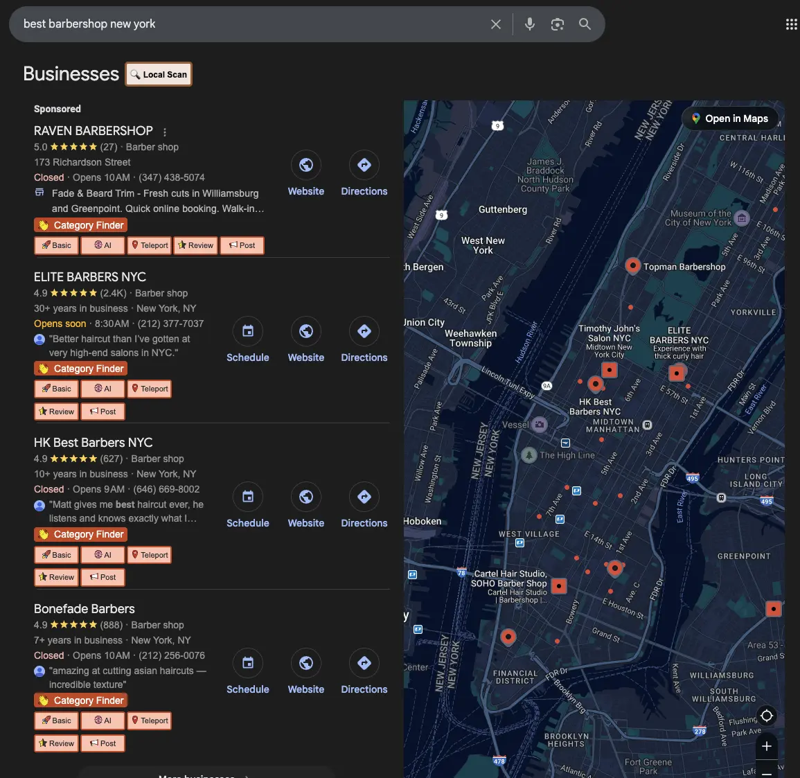Expand More businesses at the page bottom
The width and height of the screenshot is (800, 778).
204,775
